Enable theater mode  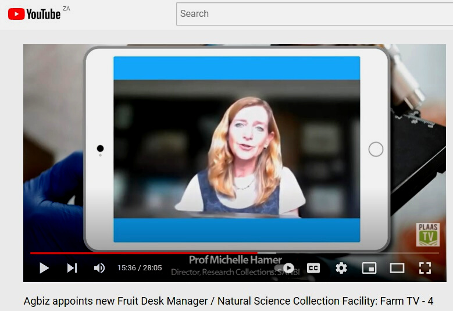[x=397, y=268]
